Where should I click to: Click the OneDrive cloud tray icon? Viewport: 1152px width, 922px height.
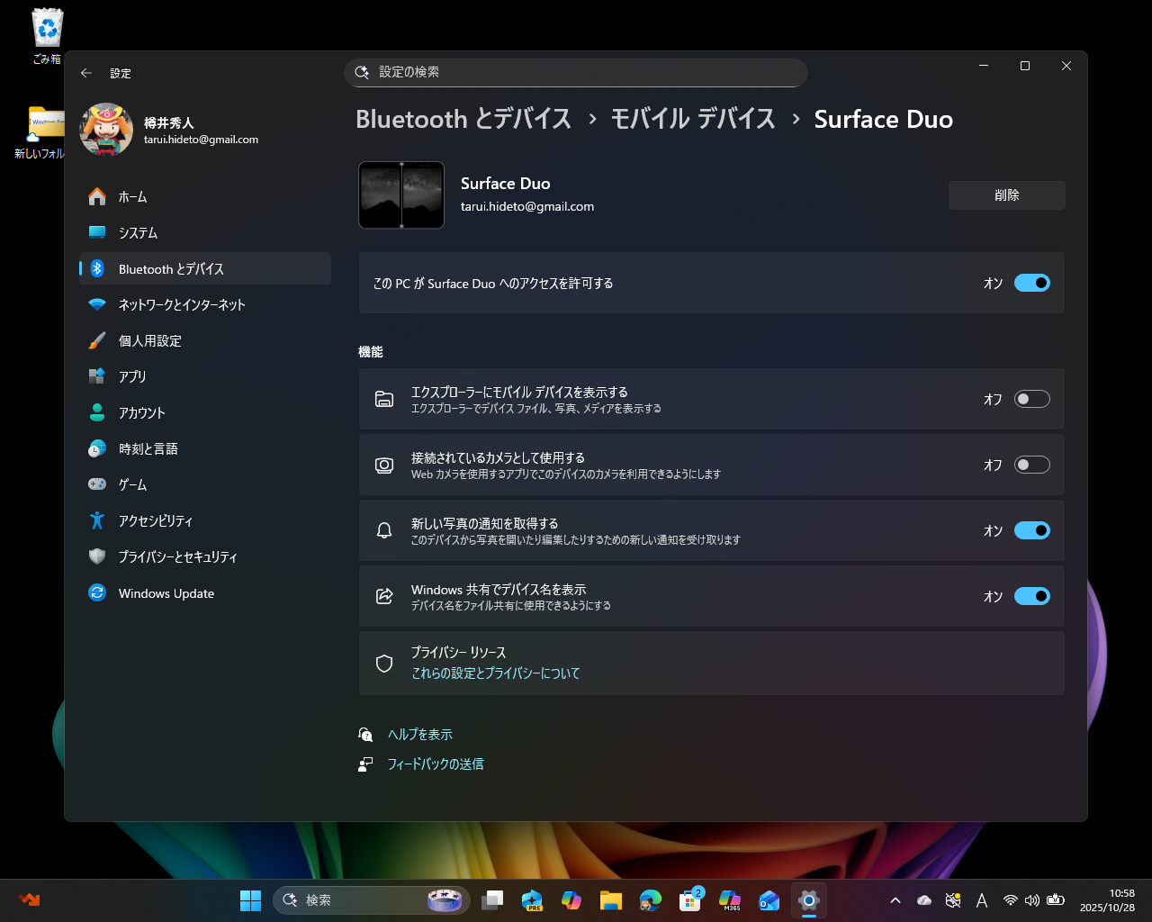pos(924,900)
